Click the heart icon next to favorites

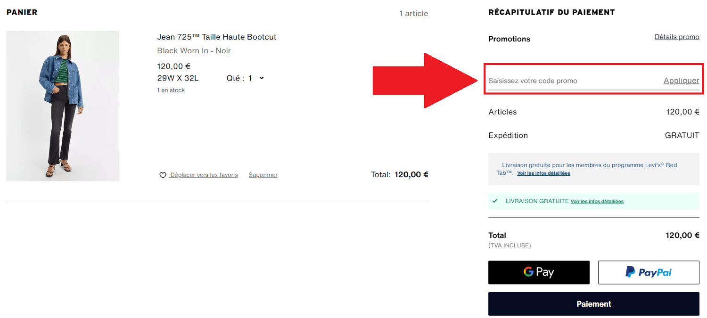click(x=162, y=175)
